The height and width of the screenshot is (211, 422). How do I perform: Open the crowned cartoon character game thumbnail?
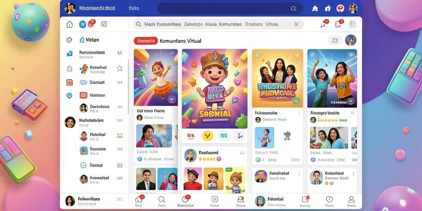pyautogui.click(x=214, y=89)
